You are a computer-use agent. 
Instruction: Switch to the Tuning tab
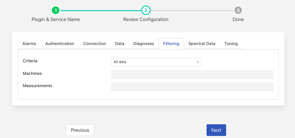[x=231, y=44]
